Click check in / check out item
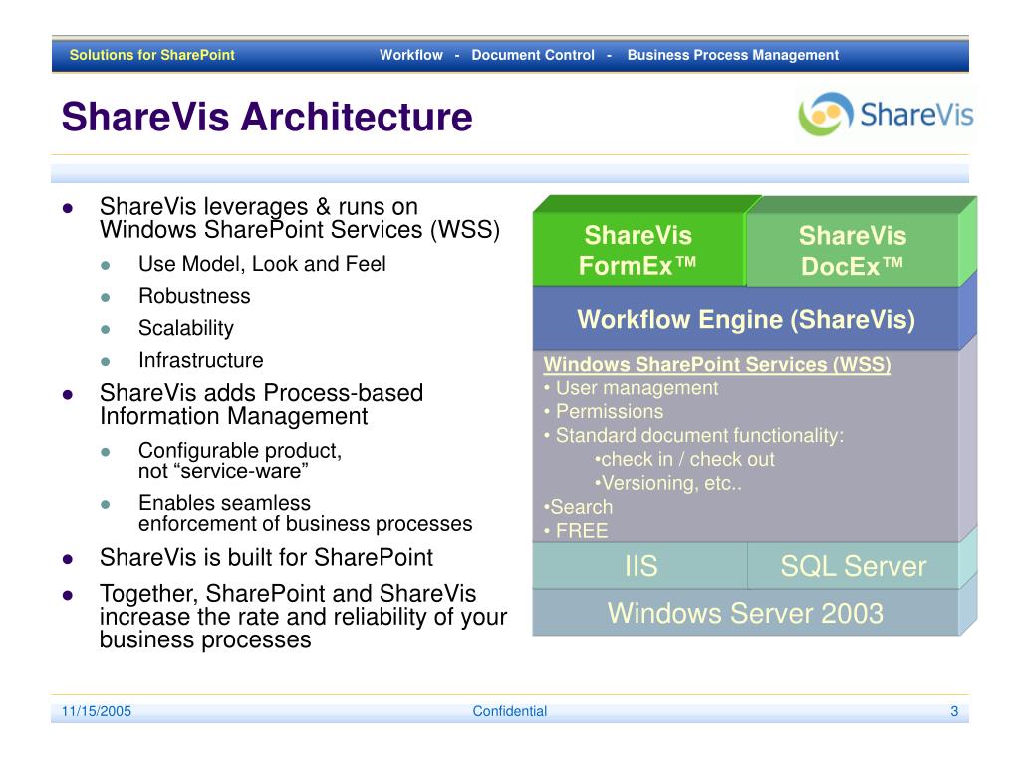This screenshot has width=1020, height=765. tap(687, 459)
